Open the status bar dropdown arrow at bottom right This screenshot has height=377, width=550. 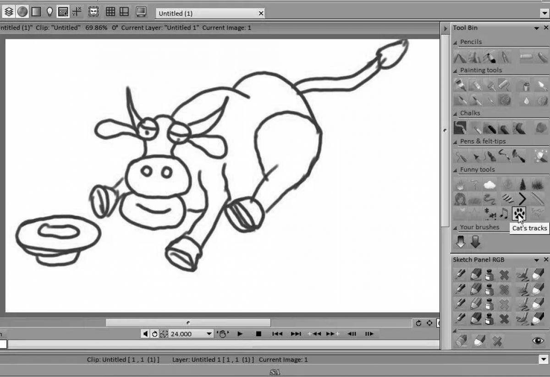point(544,360)
